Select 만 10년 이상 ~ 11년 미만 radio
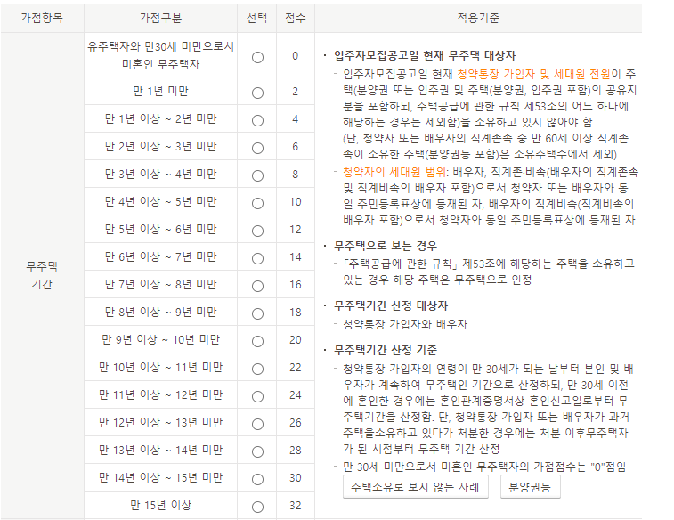Image resolution: width=674 pixels, height=520 pixels. [257, 368]
